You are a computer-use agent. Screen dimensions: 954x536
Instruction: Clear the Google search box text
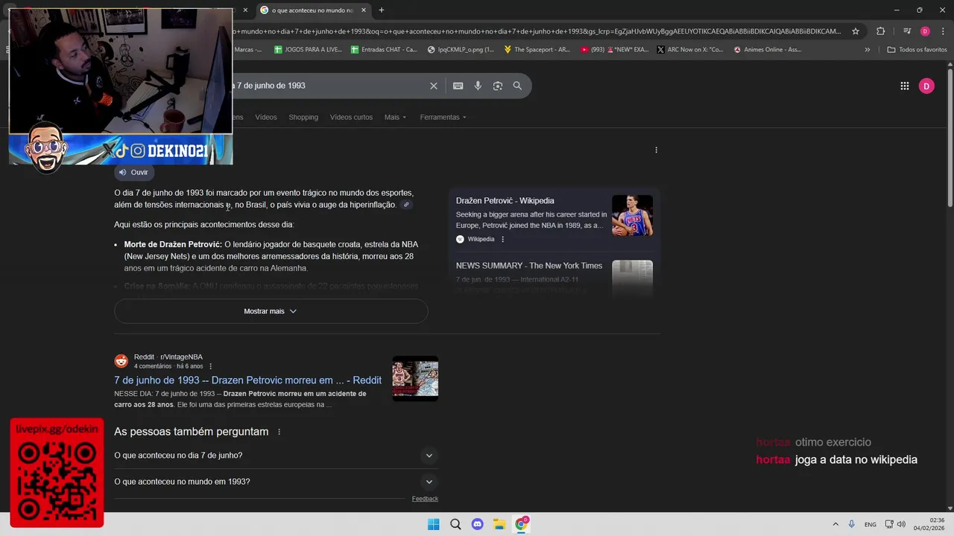coord(434,86)
